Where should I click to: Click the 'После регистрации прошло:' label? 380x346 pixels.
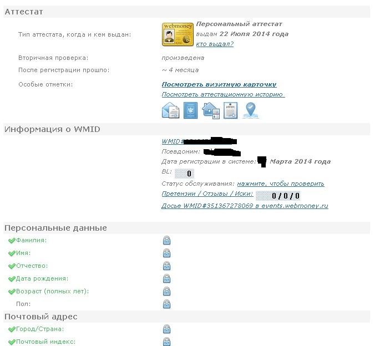(64, 70)
